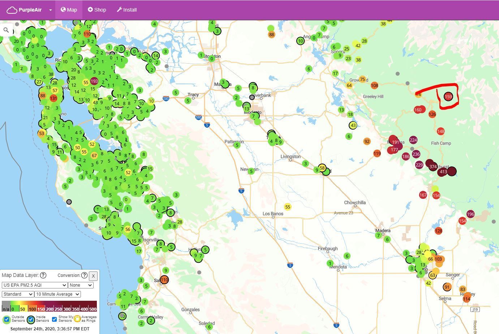Uncheck the Inside Sensors checkbox
This screenshot has height=334, width=499.
pos(31,319)
